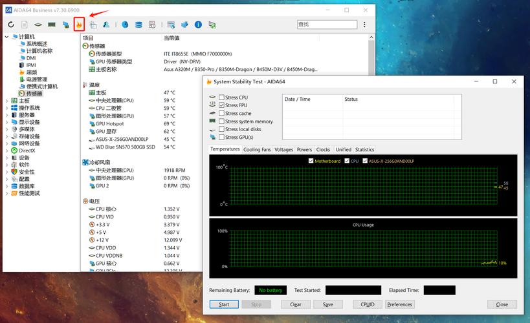
Task: Click the report page toolbar icon
Action: click(25, 25)
